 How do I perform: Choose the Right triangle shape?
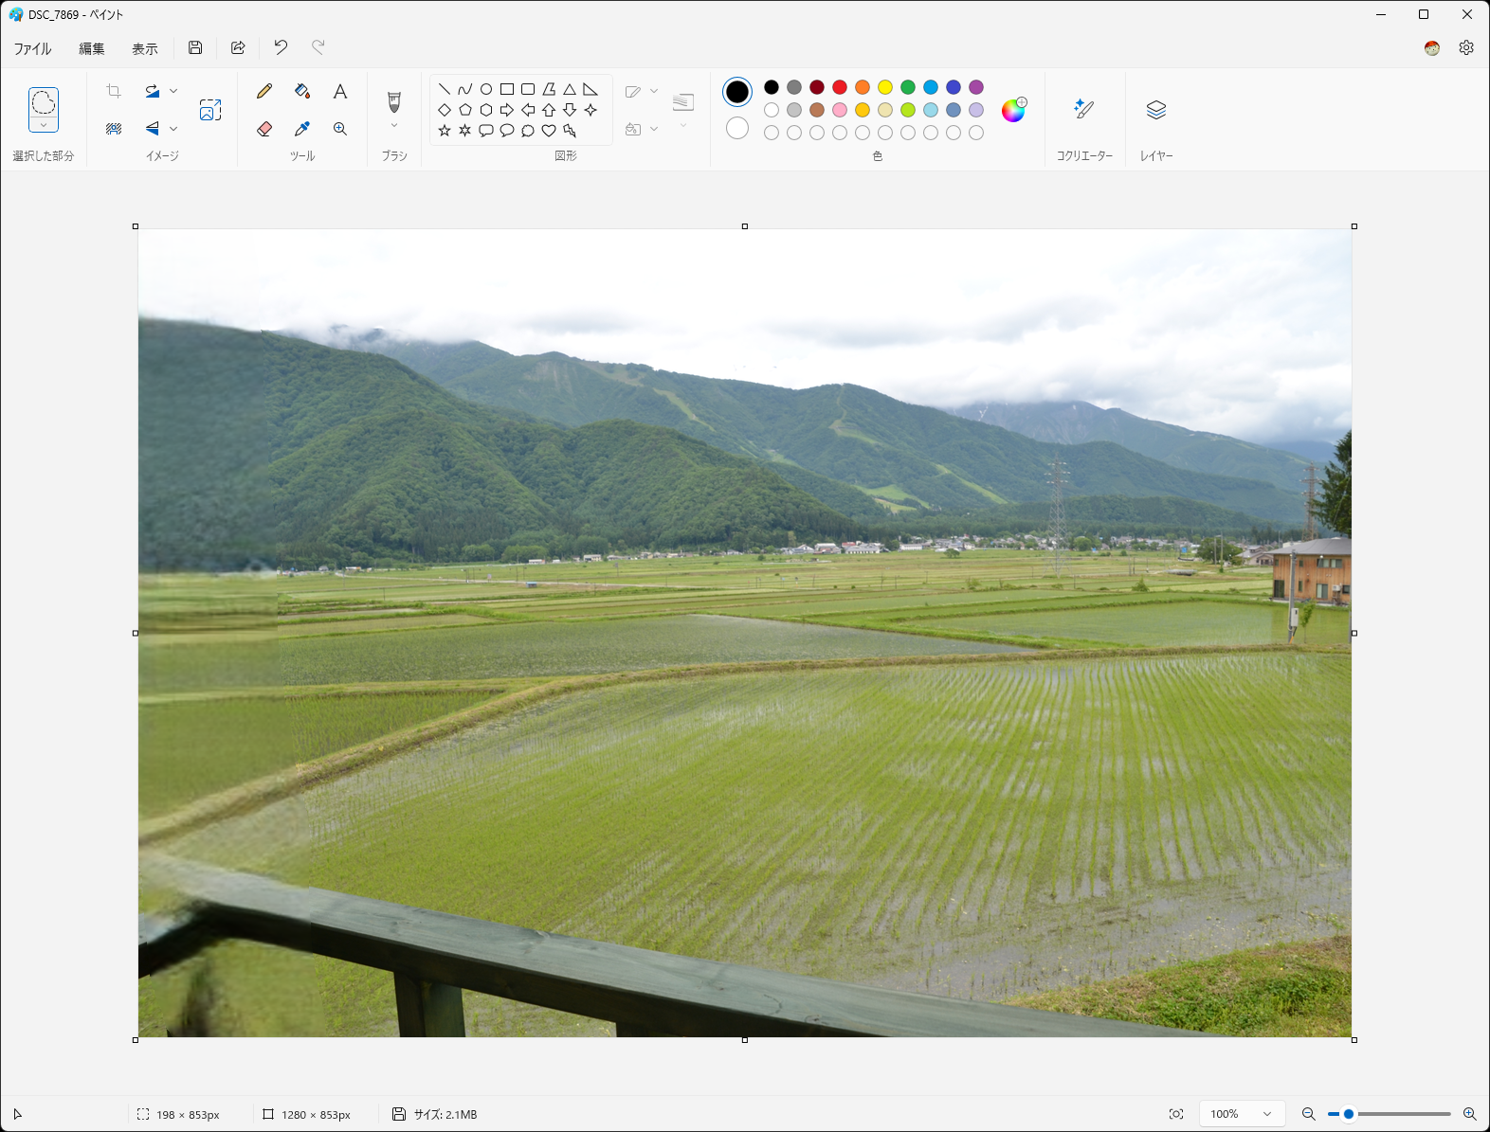pyautogui.click(x=591, y=89)
